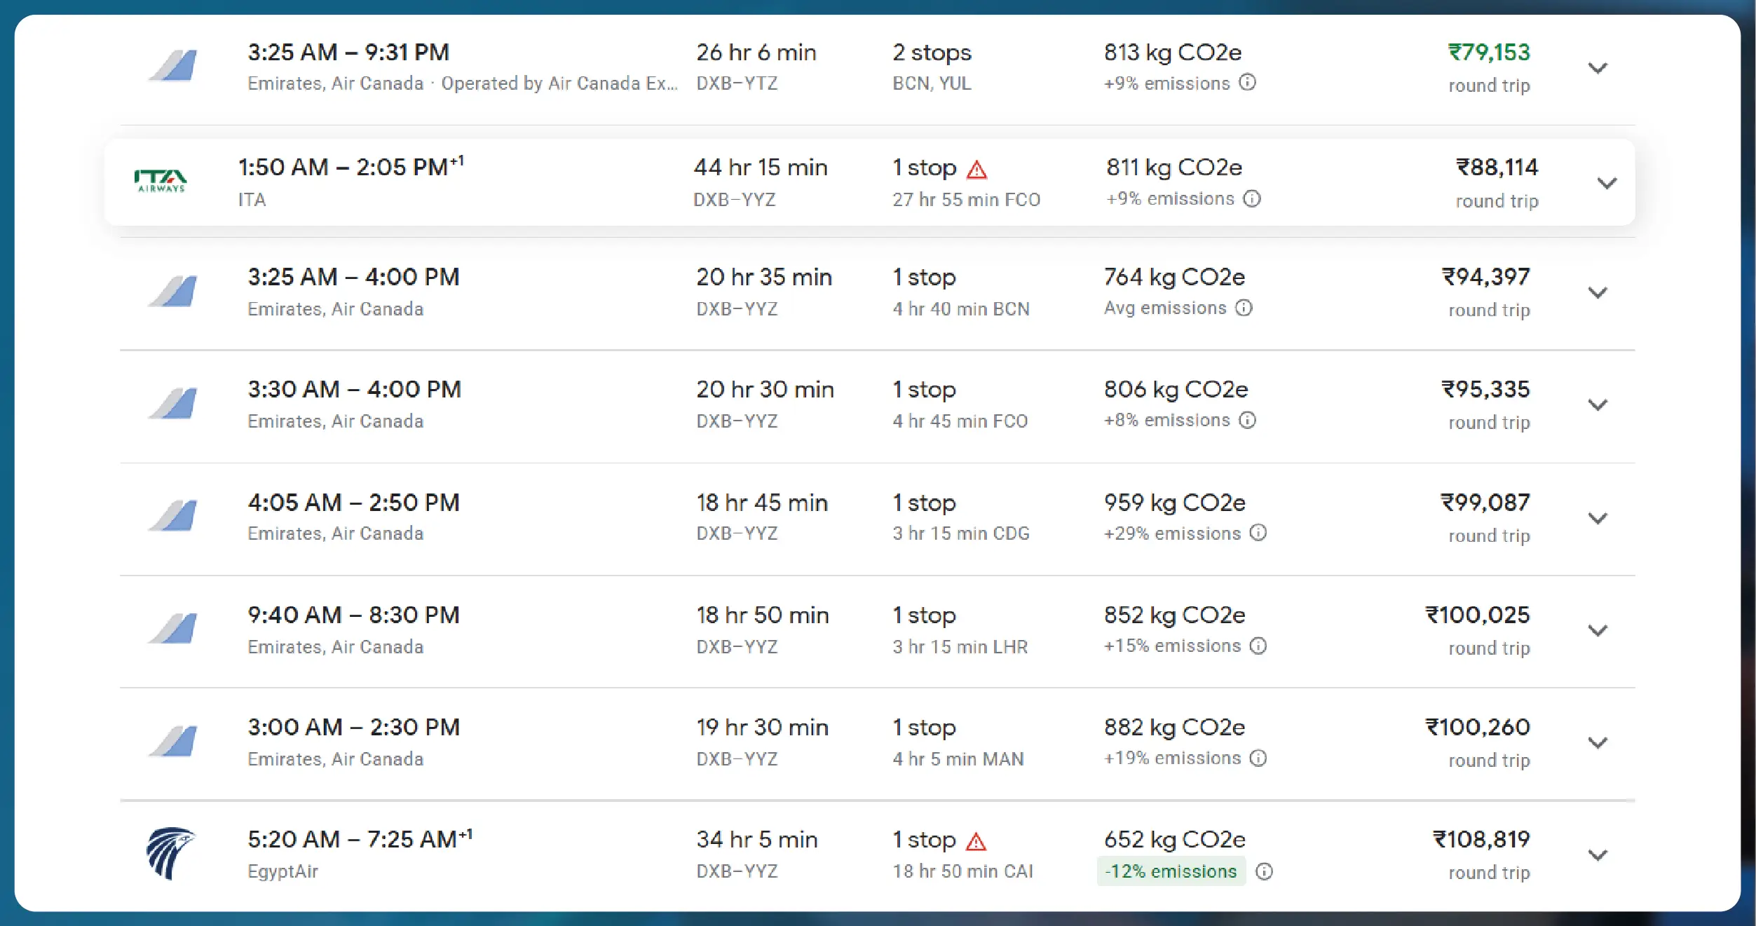The image size is (1756, 926).
Task: Click the green -12% emissions badge
Action: point(1171,871)
